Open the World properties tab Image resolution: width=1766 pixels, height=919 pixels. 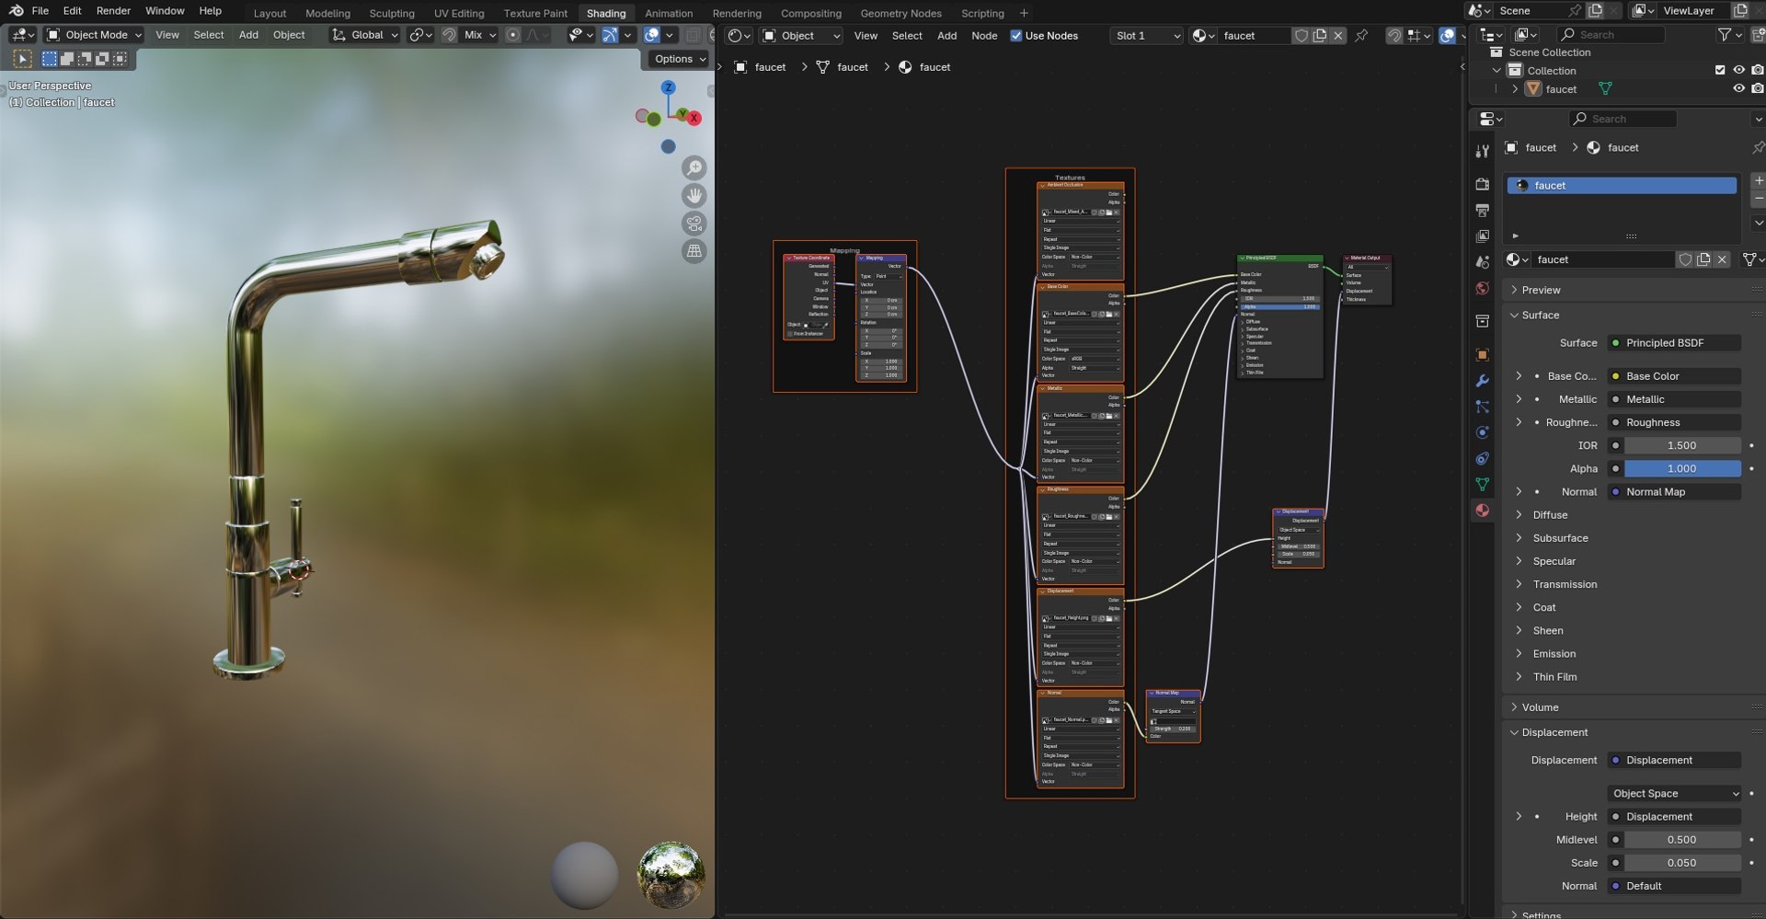click(1482, 289)
